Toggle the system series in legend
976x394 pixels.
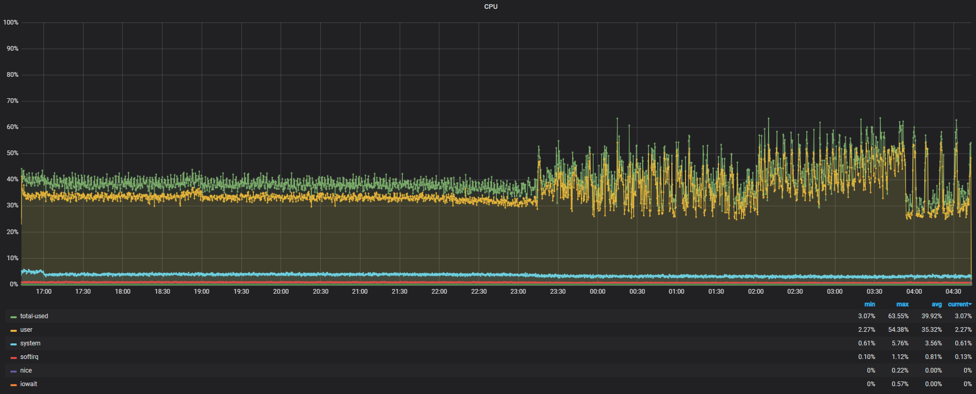tap(30, 343)
